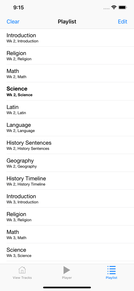Play the Wk 3 Religion track
134x291 pixels.
pyautogui.click(x=67, y=217)
